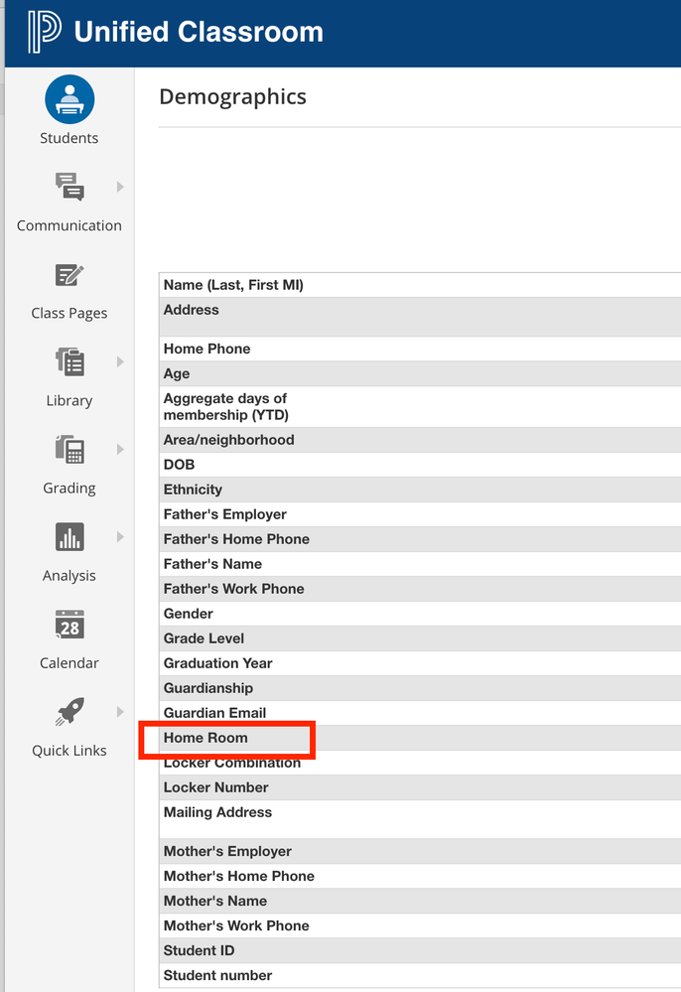
Task: Click the Graduation Year row label
Action: pyautogui.click(x=218, y=663)
